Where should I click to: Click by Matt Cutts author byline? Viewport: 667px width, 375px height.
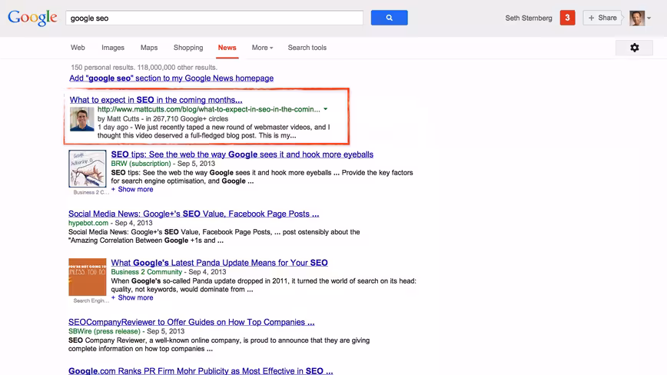click(x=118, y=118)
